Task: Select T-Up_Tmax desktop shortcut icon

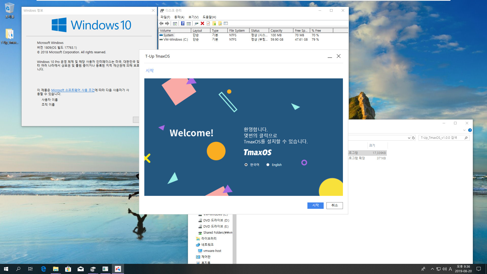Action: point(9,36)
